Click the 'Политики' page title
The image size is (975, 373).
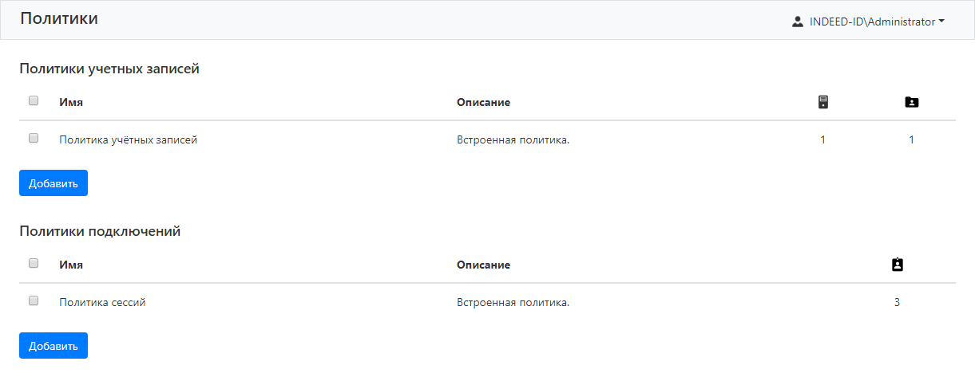(59, 18)
